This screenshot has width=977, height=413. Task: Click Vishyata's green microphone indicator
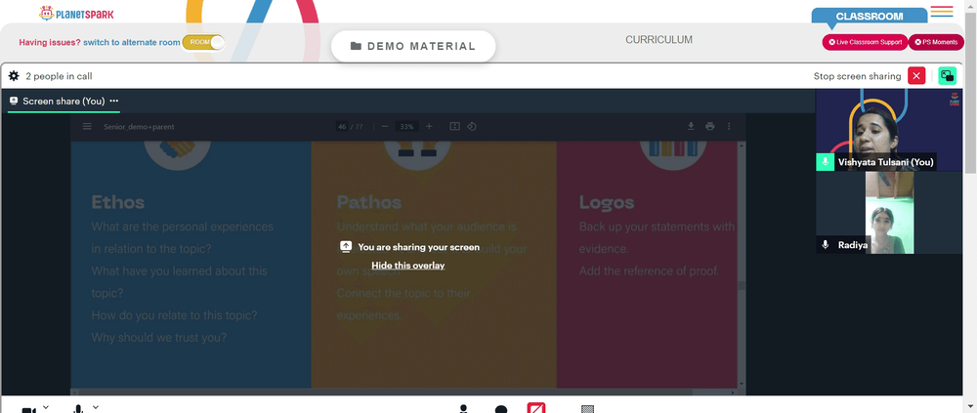click(x=825, y=162)
